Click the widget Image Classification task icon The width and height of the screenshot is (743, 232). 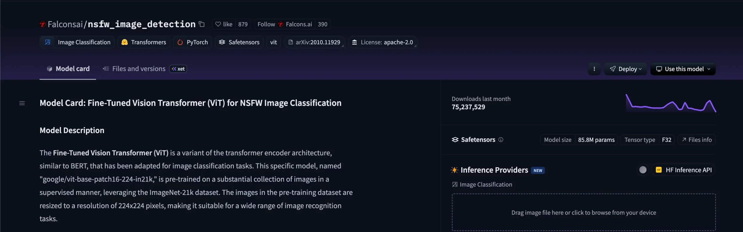[x=455, y=185]
